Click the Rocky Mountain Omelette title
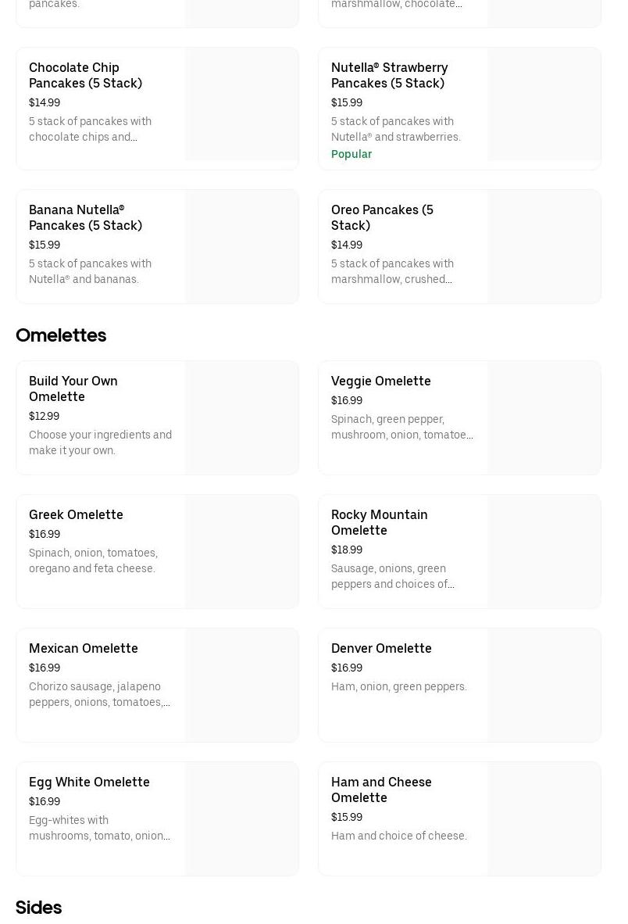 (379, 523)
